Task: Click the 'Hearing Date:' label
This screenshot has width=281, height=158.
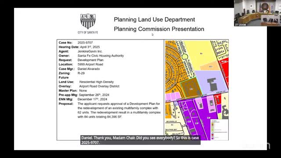Action: coord(69,47)
